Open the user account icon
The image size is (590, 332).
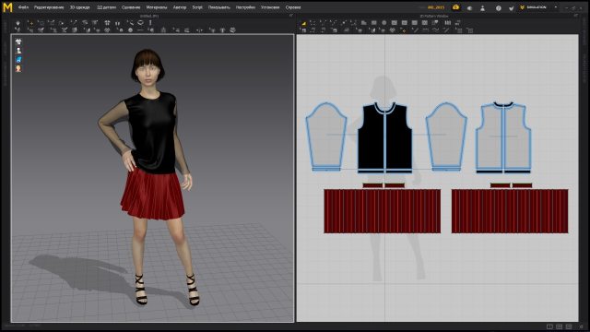click(x=483, y=7)
